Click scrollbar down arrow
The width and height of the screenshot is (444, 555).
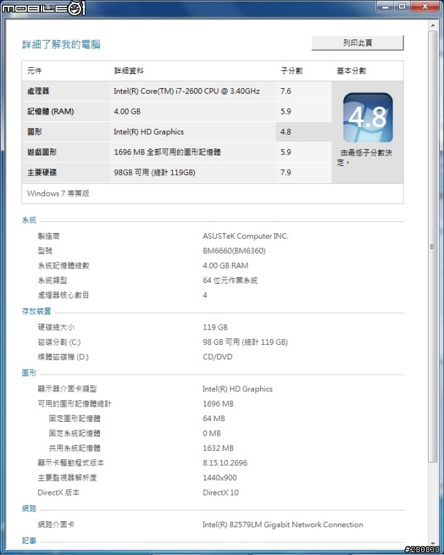(433, 543)
